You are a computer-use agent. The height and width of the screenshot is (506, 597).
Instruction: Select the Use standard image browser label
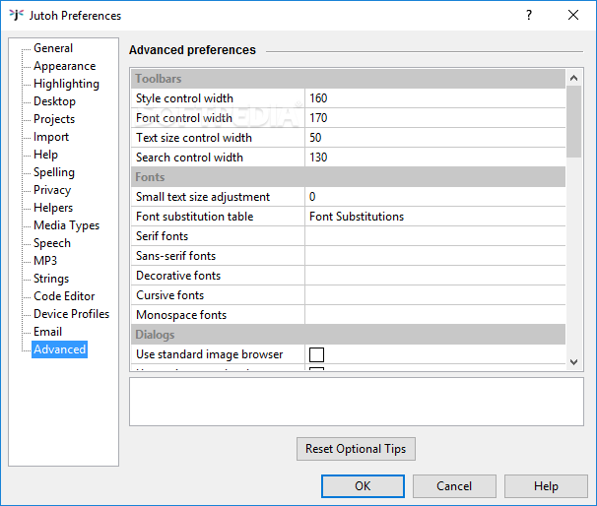click(x=210, y=354)
